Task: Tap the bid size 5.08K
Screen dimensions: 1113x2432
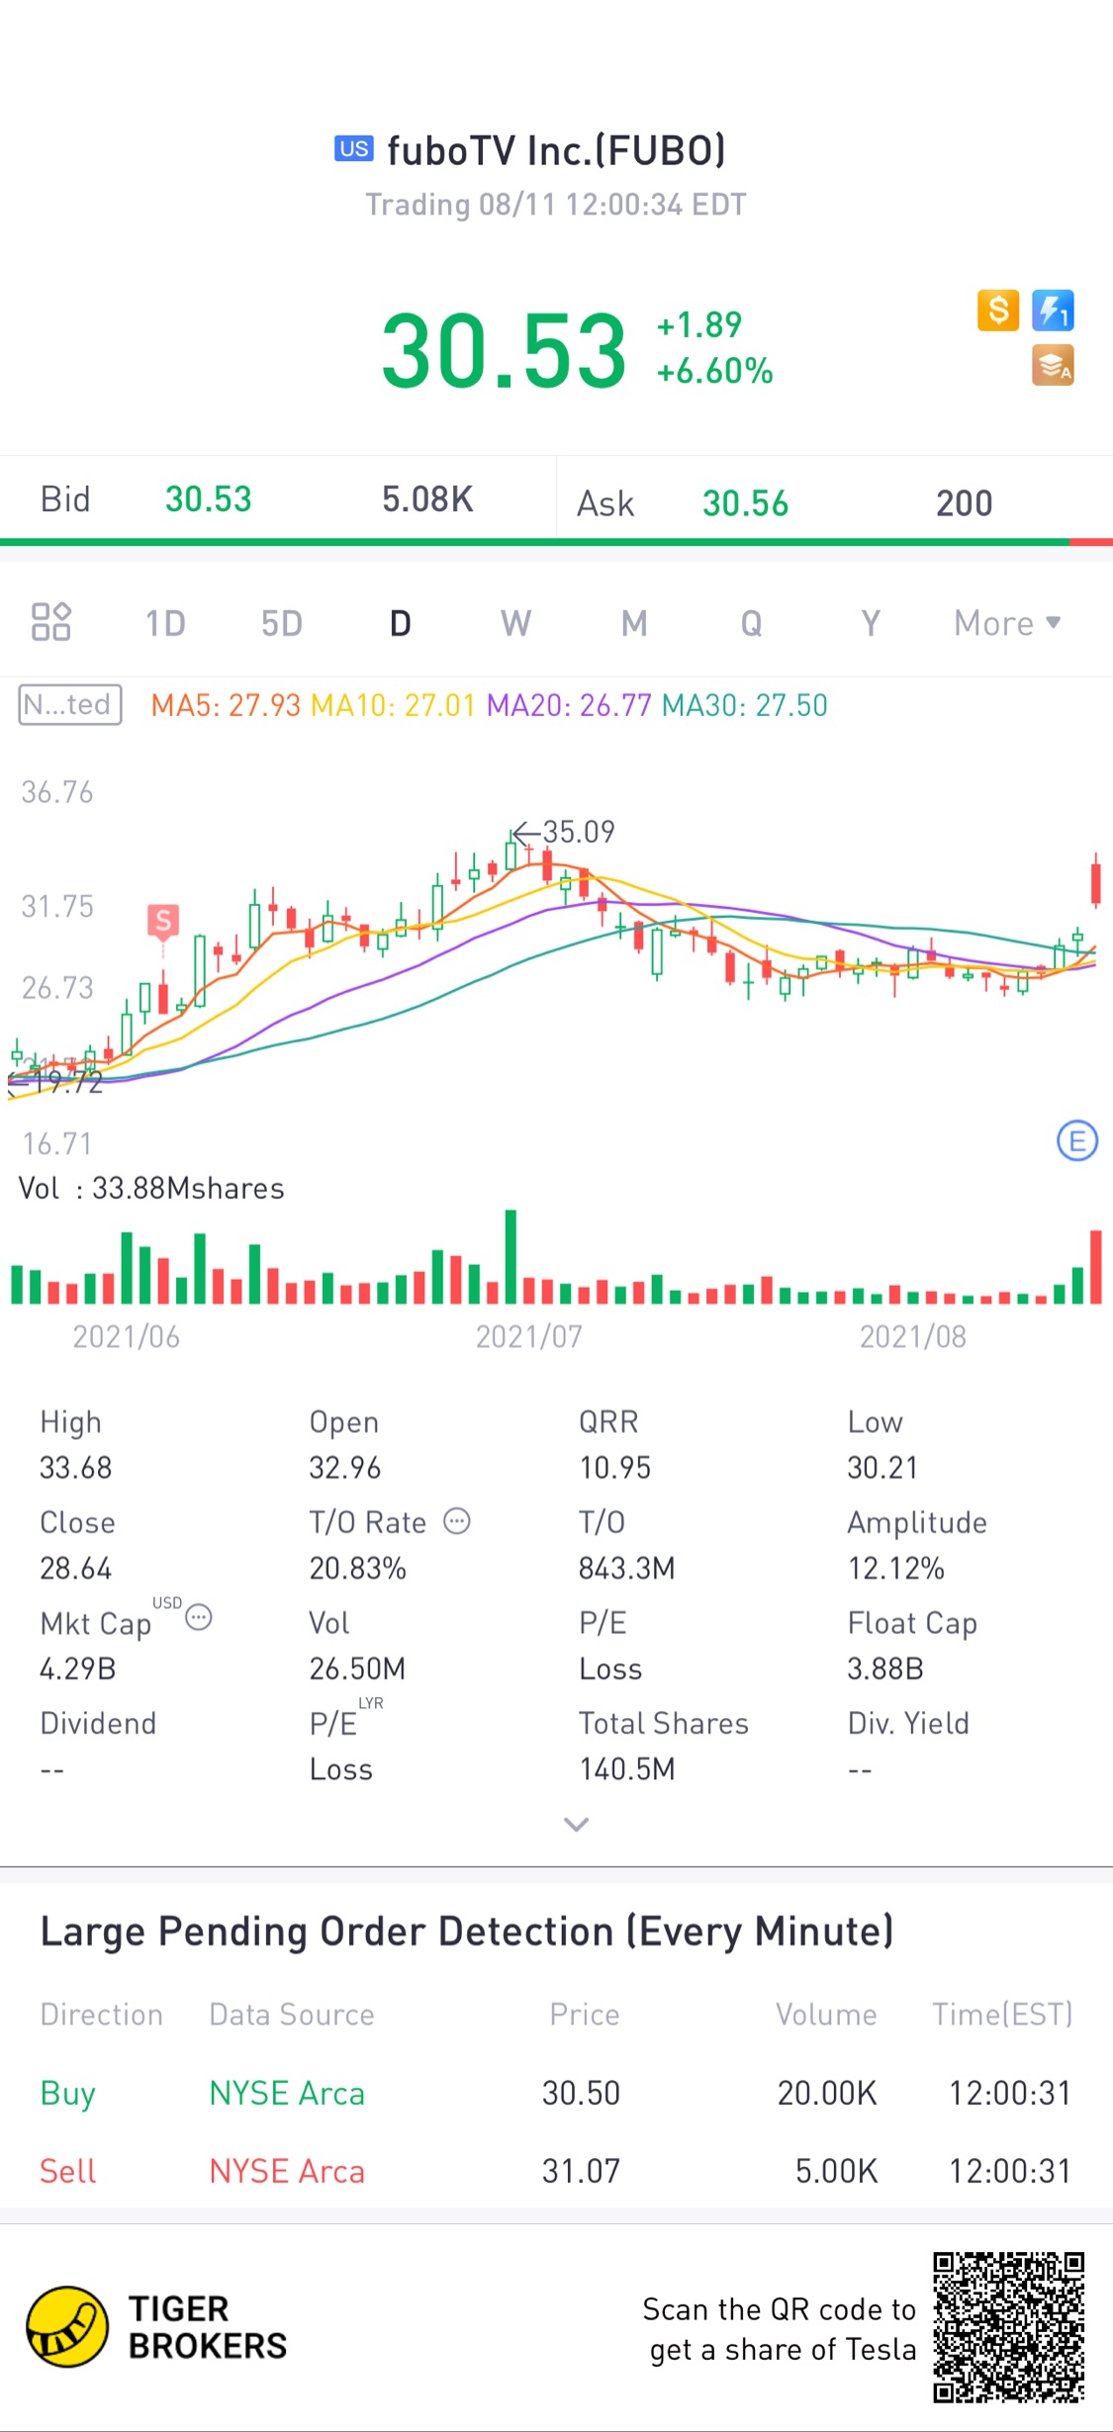Action: (428, 499)
